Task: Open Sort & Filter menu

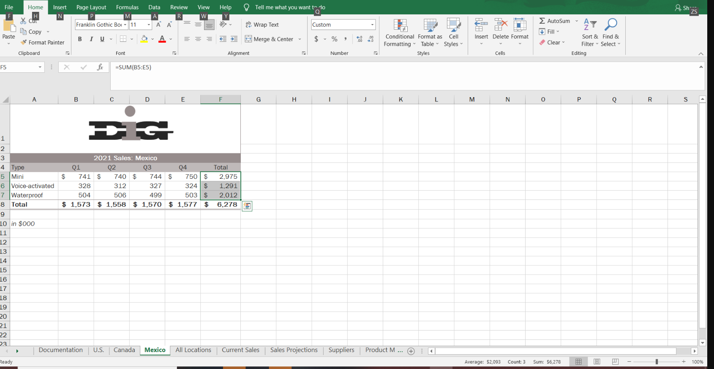Action: (590, 33)
